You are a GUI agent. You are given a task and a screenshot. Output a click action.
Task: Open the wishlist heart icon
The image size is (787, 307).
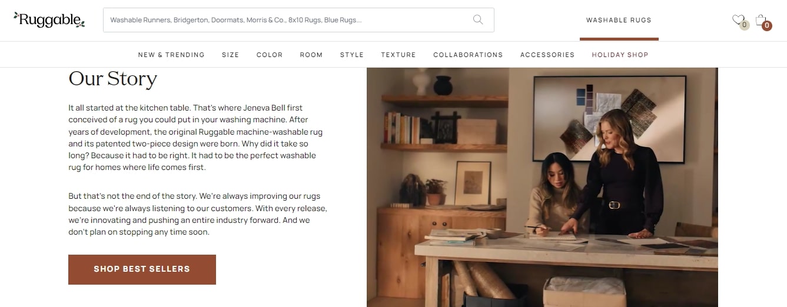(x=739, y=21)
